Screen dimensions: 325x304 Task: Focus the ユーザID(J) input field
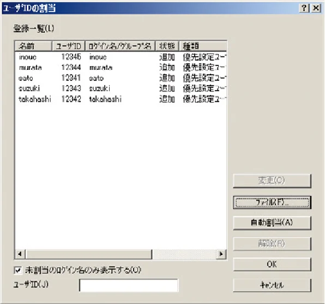(x=129, y=285)
